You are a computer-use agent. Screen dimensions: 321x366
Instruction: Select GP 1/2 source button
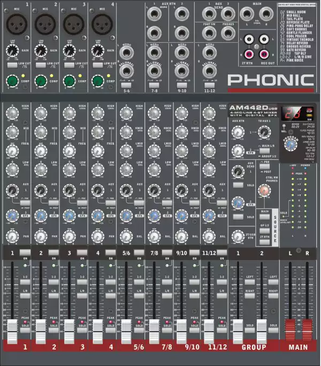[x=264, y=231]
